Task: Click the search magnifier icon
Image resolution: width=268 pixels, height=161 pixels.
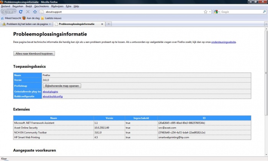Action: 264,12
